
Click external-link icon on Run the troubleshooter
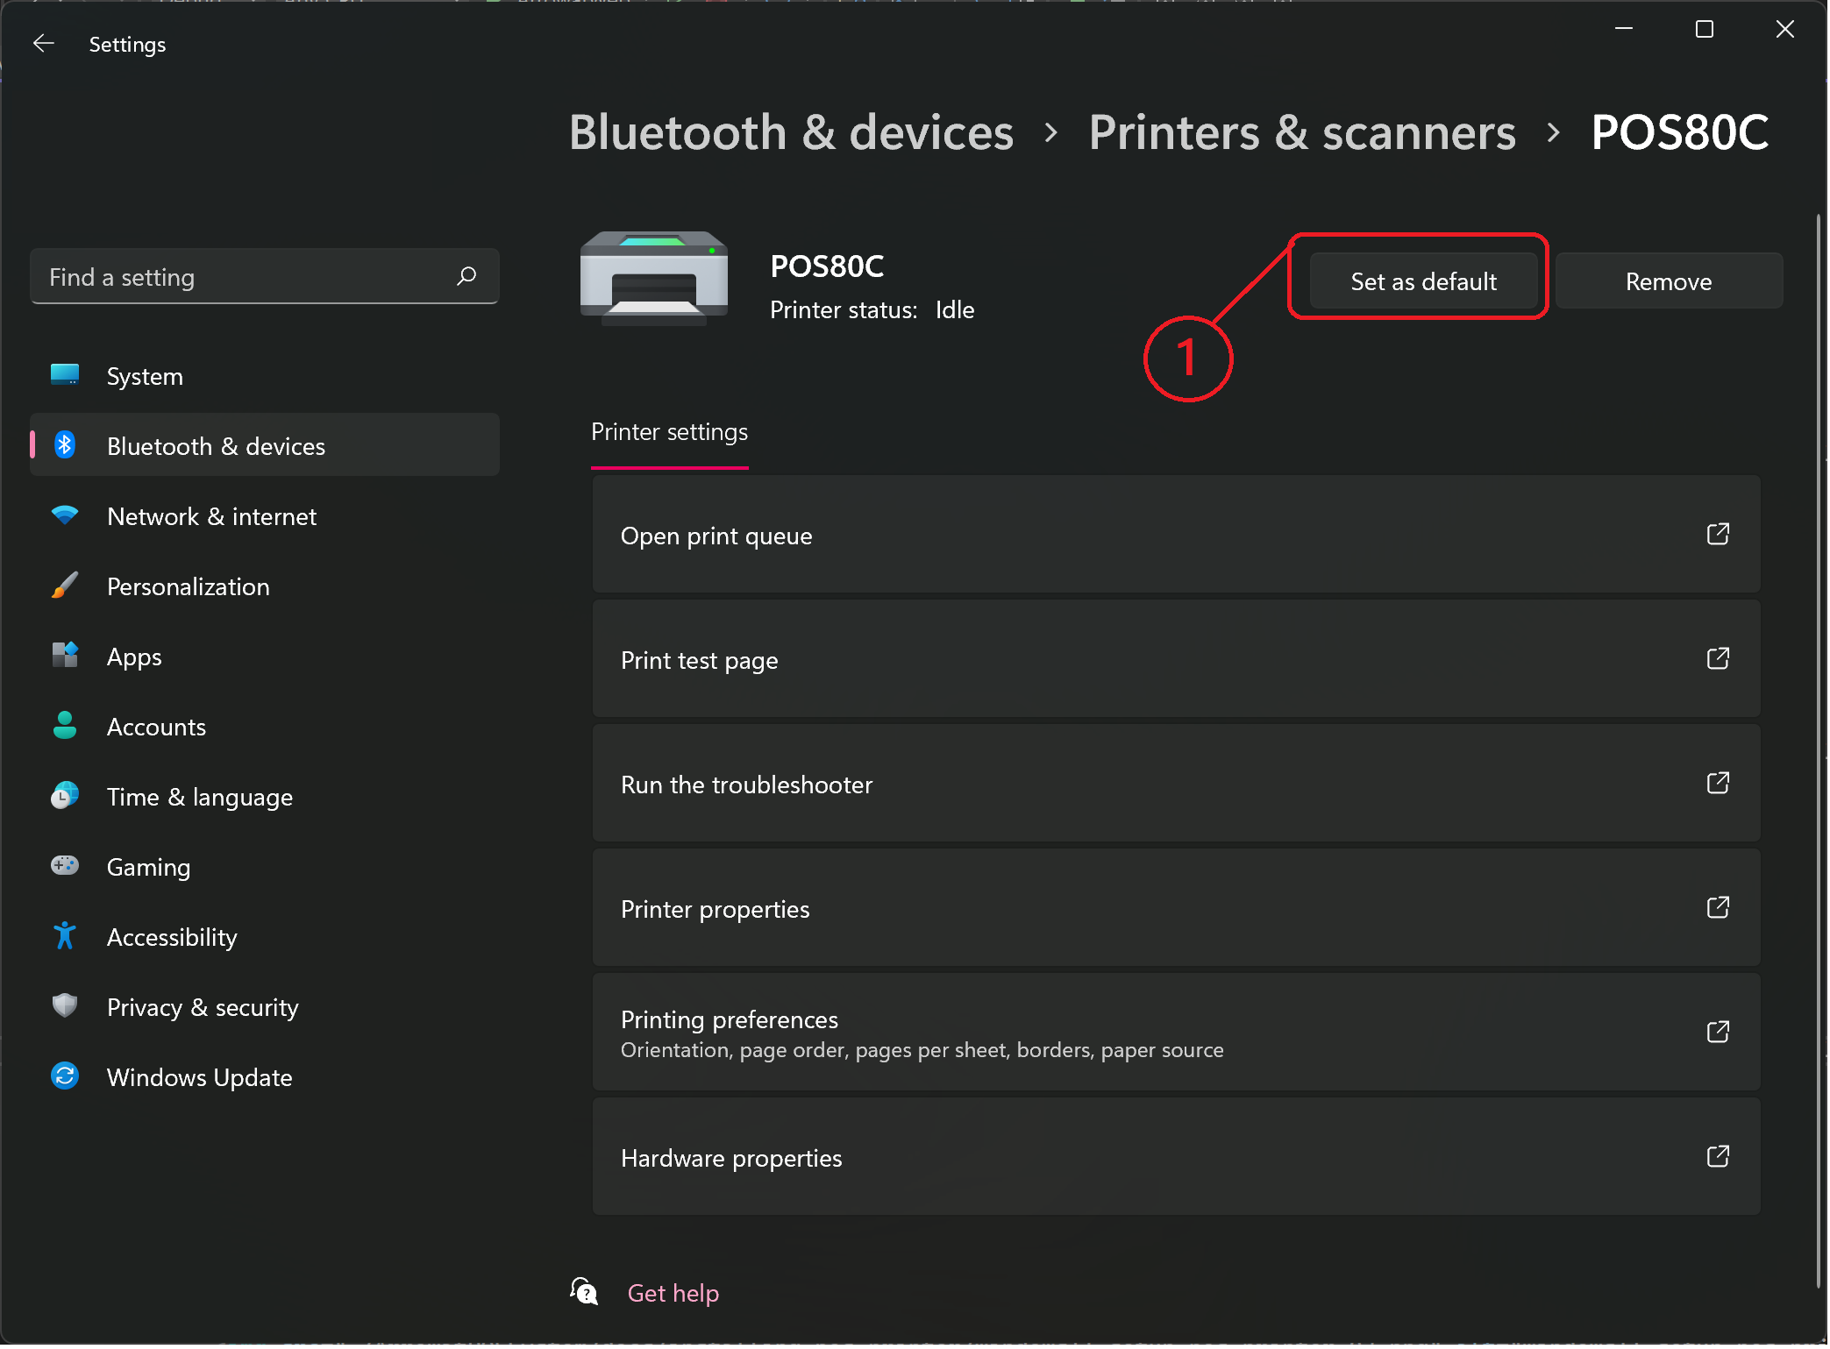click(x=1720, y=784)
